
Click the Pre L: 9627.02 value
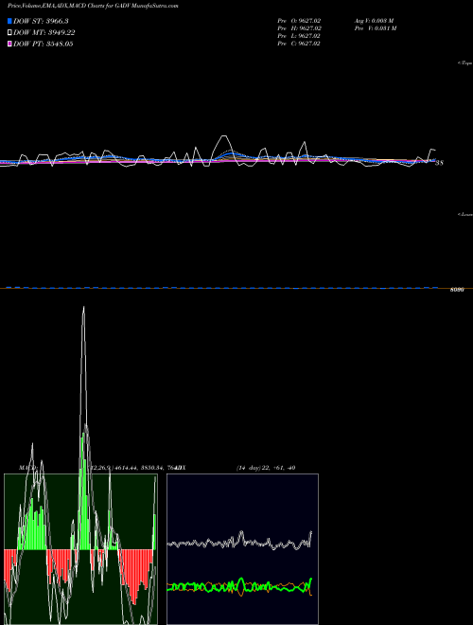tap(299, 36)
